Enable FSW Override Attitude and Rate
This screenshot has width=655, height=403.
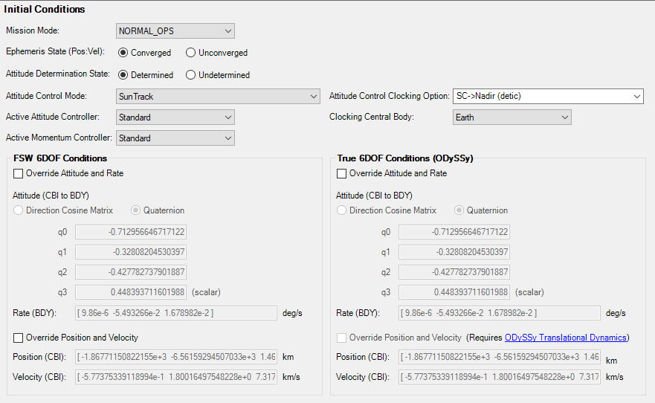(x=19, y=173)
